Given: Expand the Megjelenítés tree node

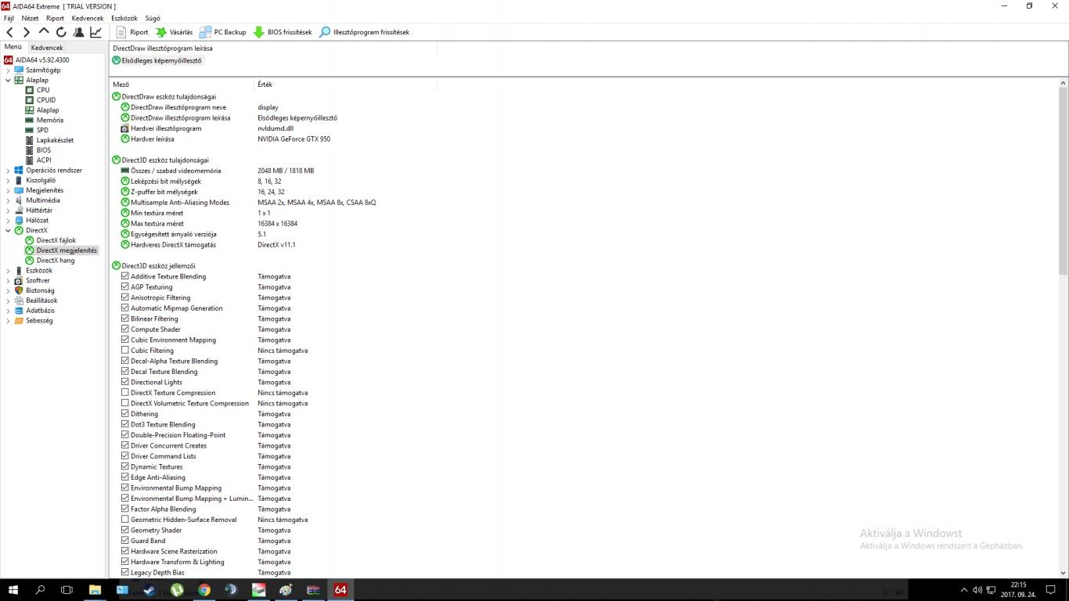Looking at the screenshot, I should (x=8, y=190).
